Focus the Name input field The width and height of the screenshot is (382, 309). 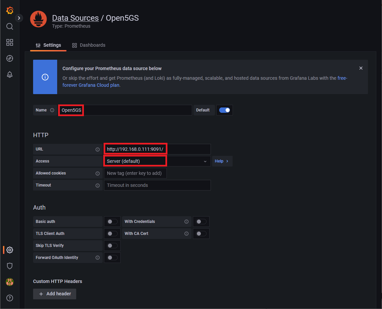click(125, 110)
